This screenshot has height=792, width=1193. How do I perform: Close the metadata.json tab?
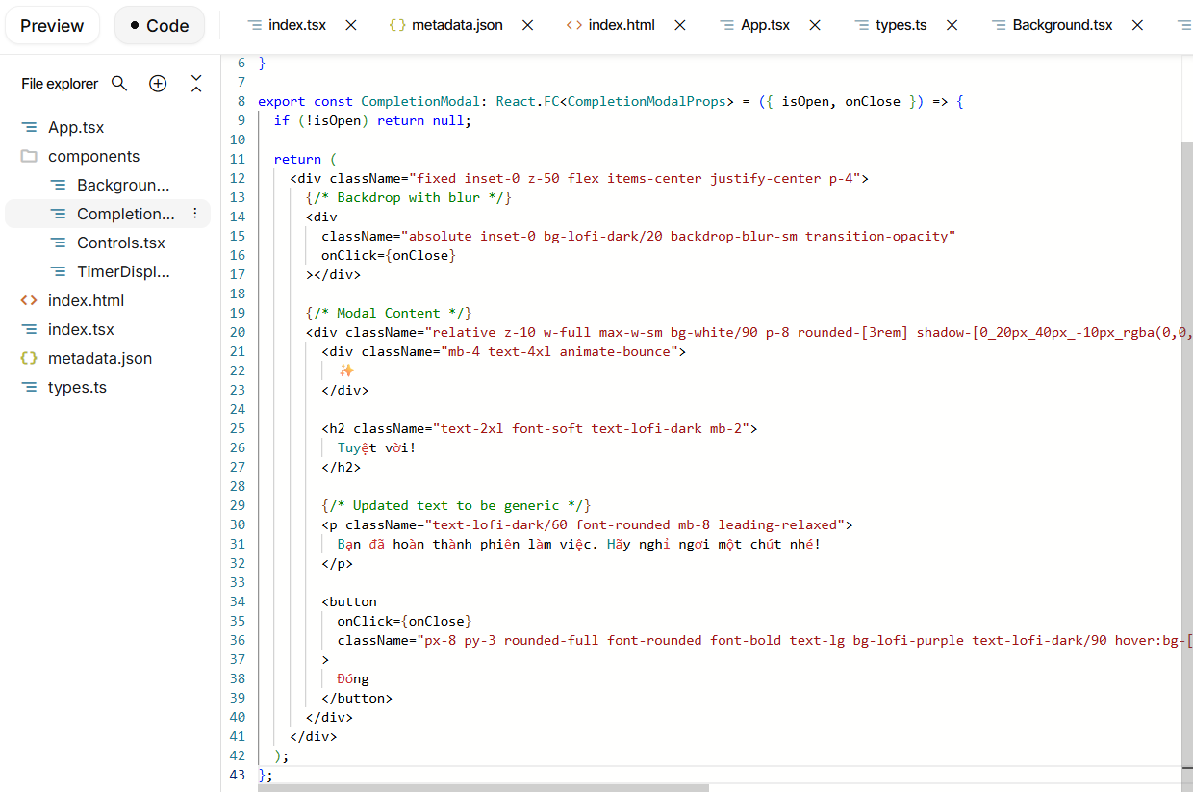[x=528, y=25]
